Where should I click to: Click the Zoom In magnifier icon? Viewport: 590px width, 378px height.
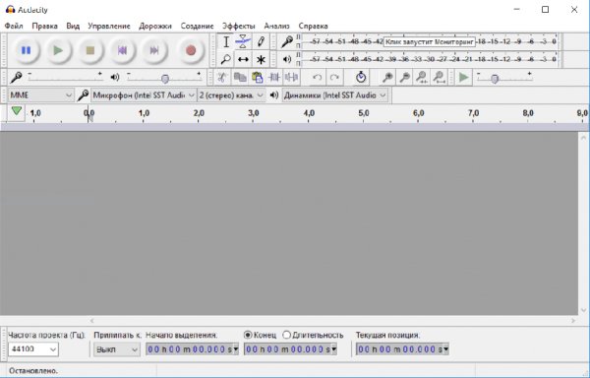tap(387, 78)
